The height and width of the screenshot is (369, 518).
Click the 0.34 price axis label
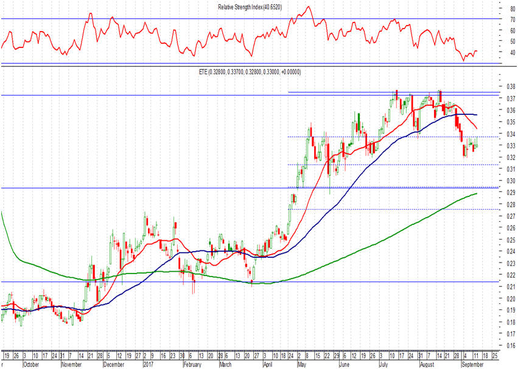coord(511,134)
